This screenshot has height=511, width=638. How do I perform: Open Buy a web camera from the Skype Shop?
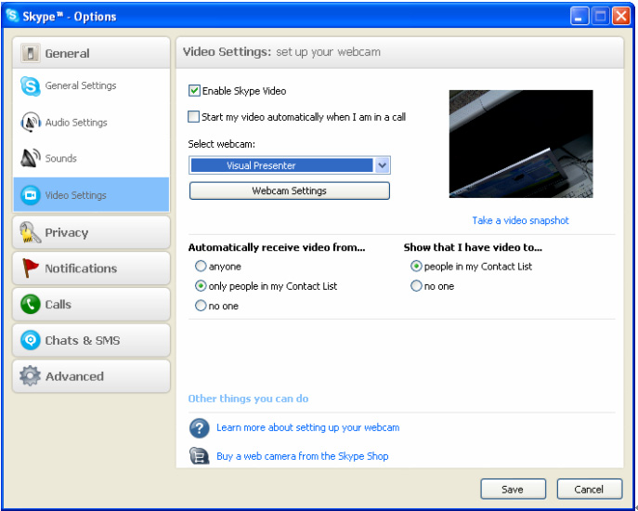point(303,456)
